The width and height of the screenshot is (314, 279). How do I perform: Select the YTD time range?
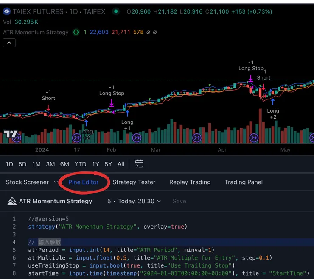point(80,164)
